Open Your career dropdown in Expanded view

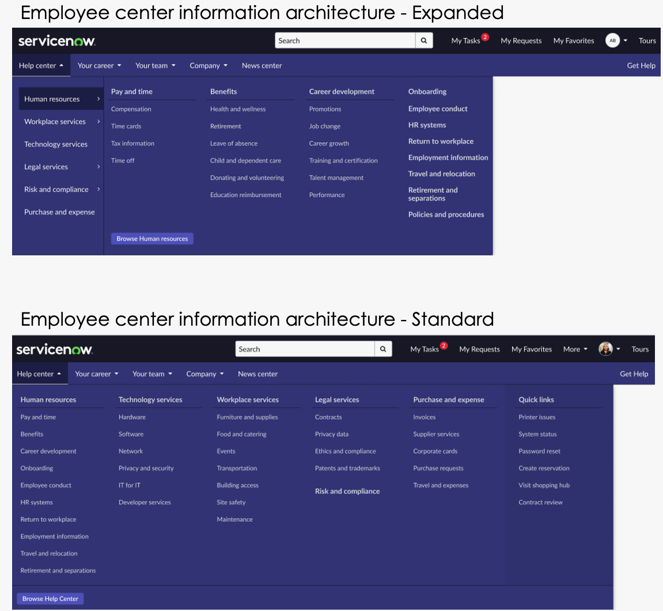[x=100, y=66]
